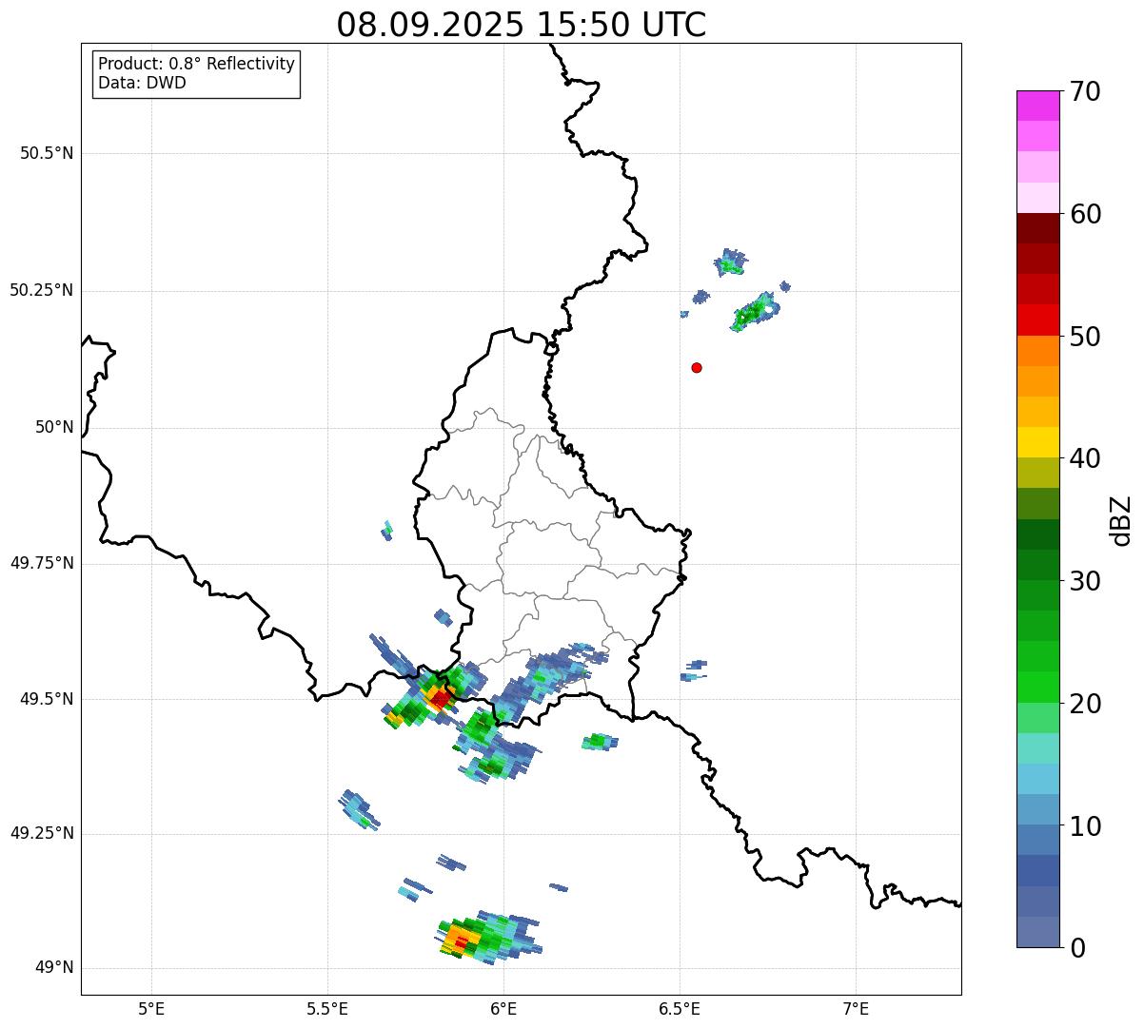Click the red station marker dot
Screen dimensions: 1144x1028
tap(697, 368)
